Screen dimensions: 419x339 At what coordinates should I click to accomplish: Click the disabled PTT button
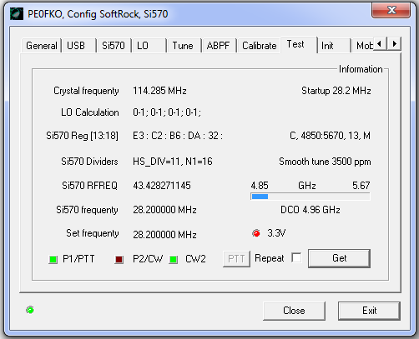tap(236, 259)
